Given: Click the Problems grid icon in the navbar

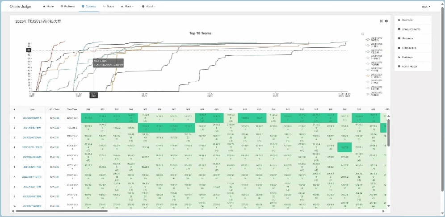Looking at the screenshot, I should point(62,7).
